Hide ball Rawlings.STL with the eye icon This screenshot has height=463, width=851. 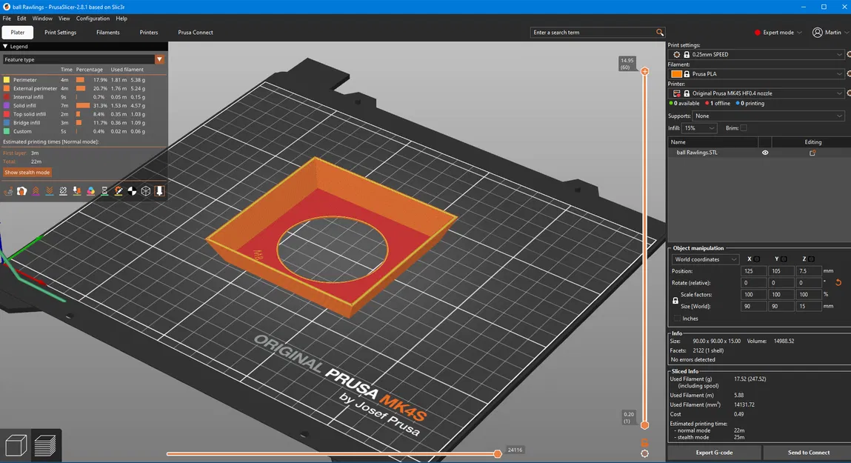(765, 152)
